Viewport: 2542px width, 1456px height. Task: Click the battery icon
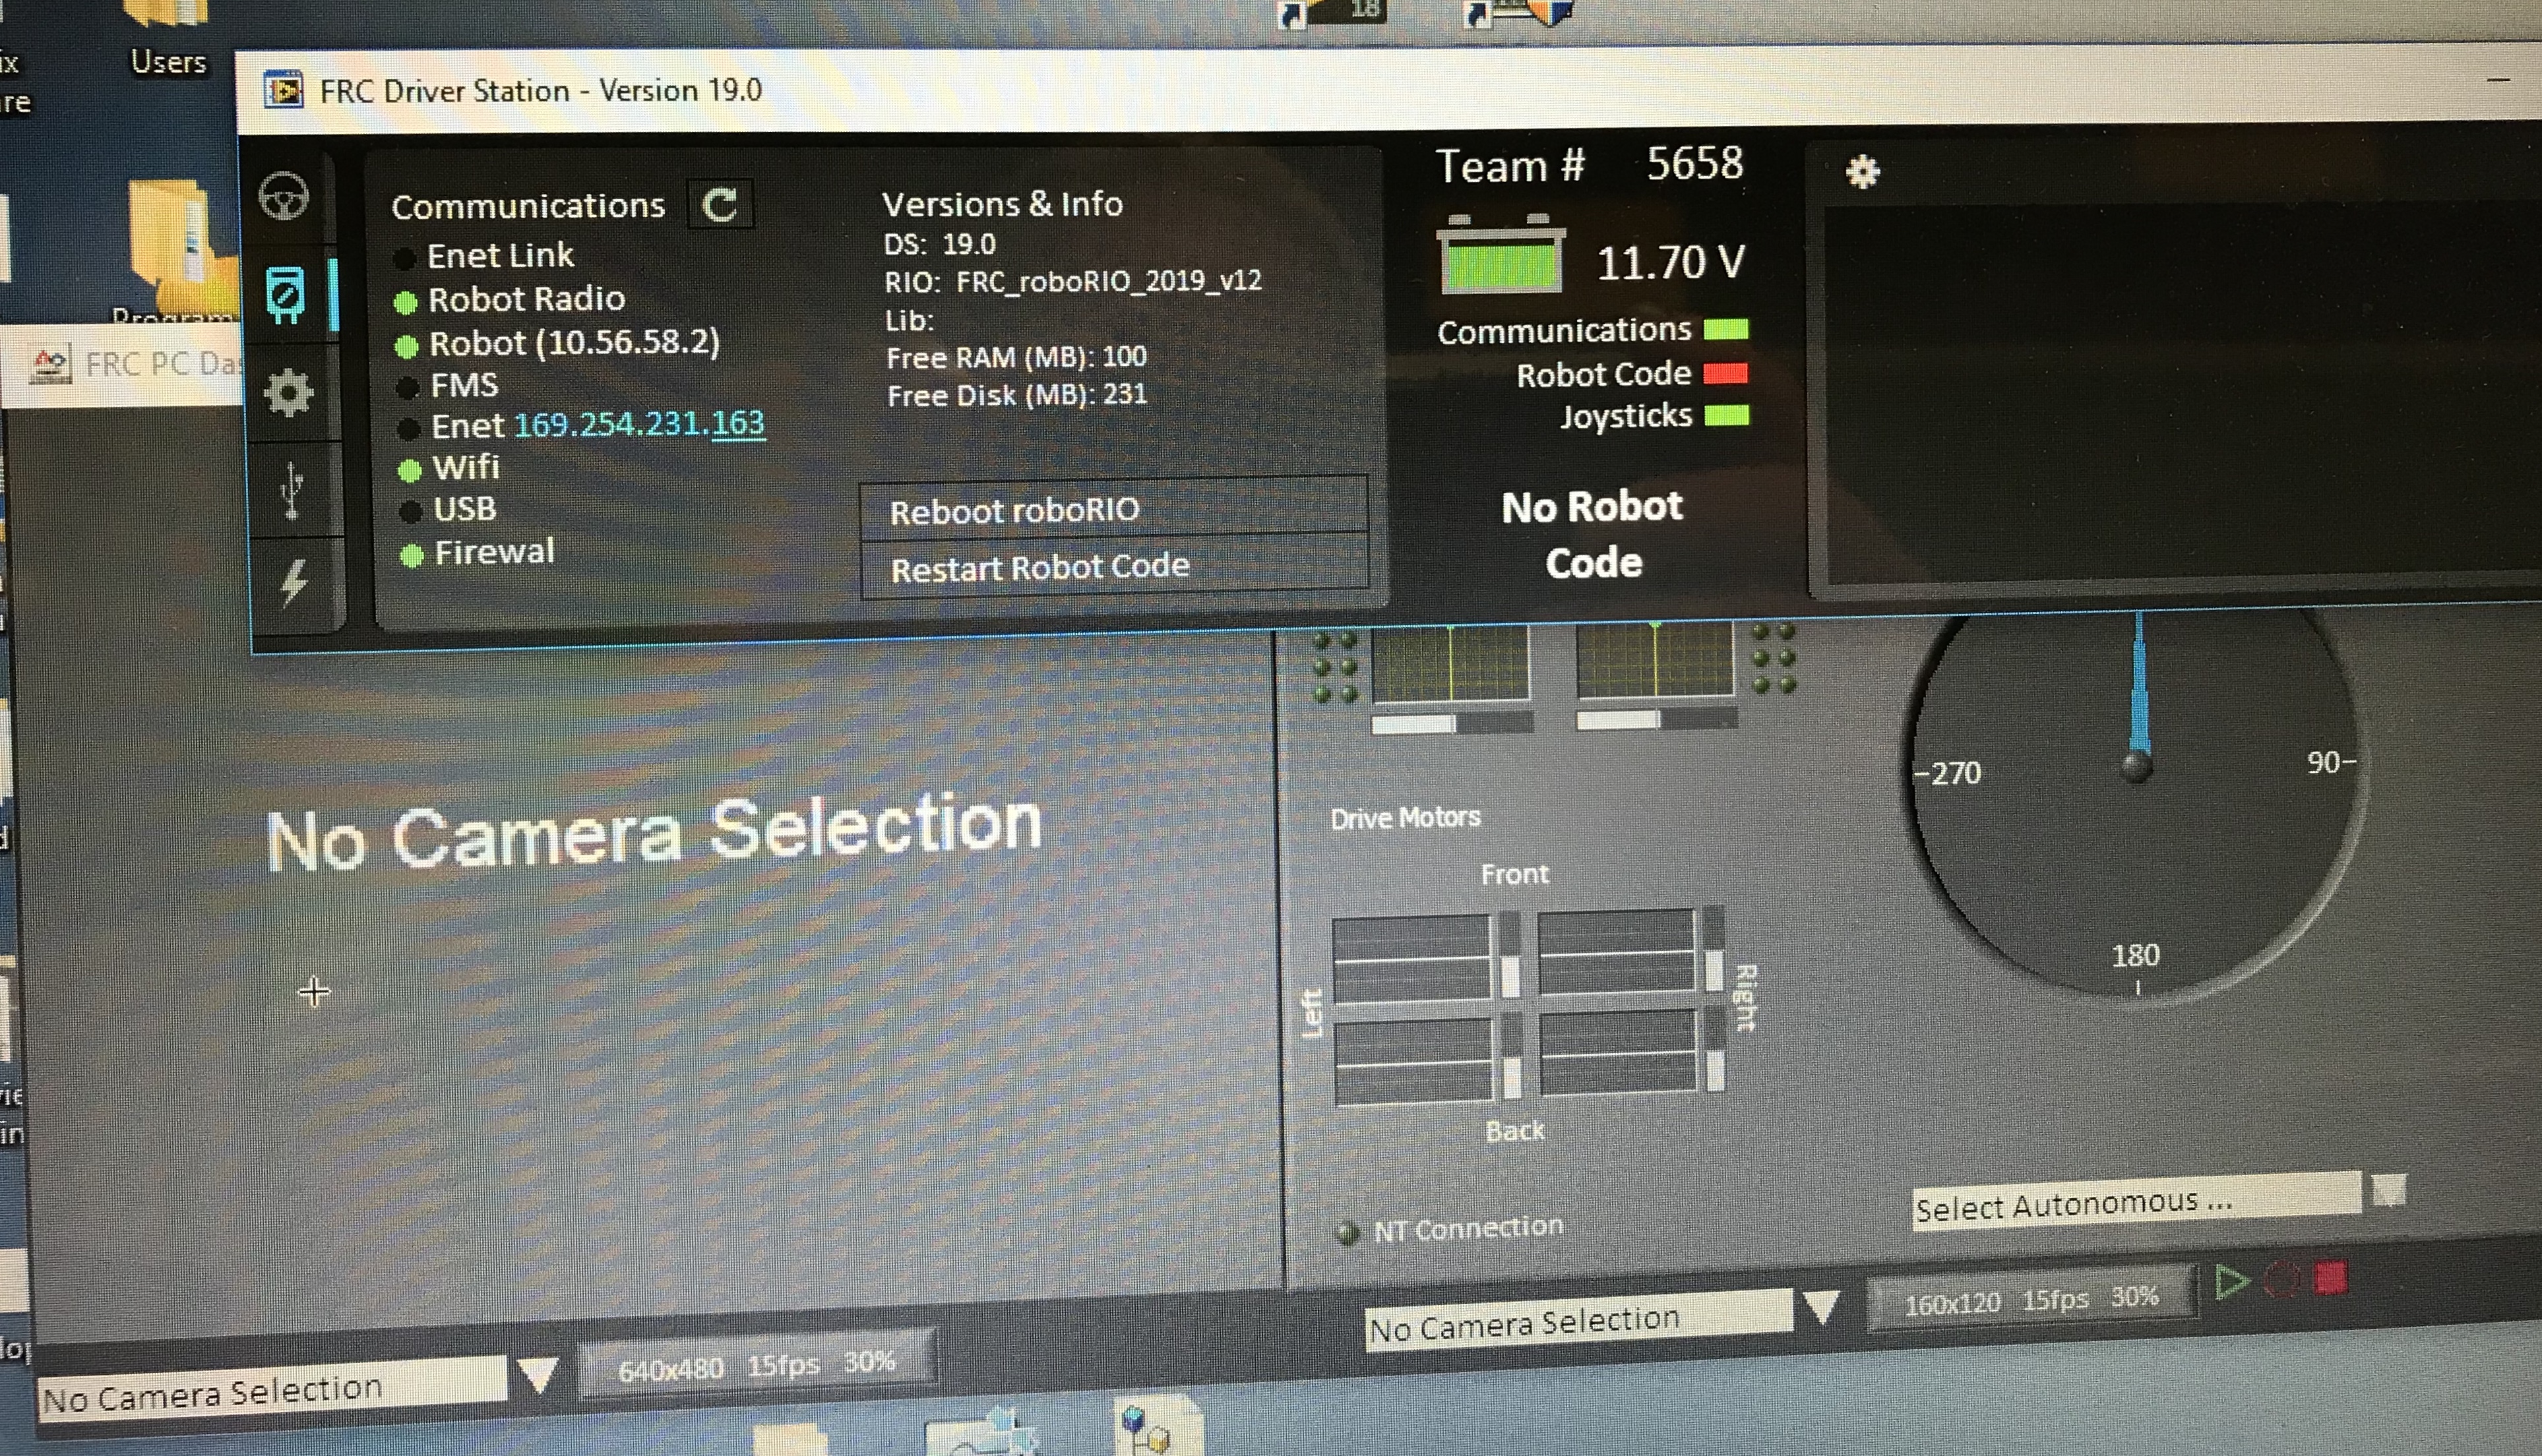(1500, 254)
